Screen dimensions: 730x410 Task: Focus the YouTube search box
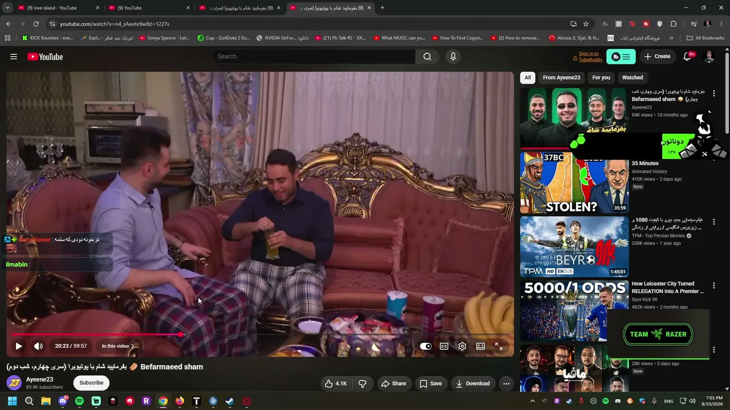click(314, 56)
